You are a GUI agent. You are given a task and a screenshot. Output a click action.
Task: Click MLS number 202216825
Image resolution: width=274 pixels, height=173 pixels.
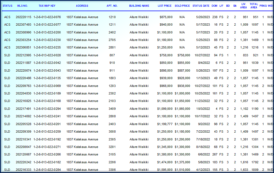click(x=23, y=101)
